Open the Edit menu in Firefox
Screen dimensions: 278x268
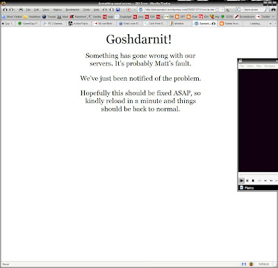[x=36, y=10]
